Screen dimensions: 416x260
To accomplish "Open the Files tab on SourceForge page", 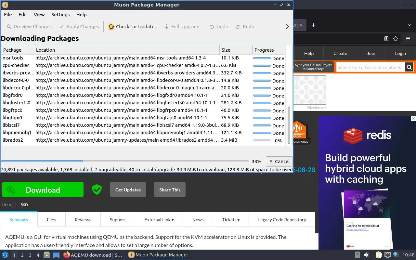I will (51, 220).
